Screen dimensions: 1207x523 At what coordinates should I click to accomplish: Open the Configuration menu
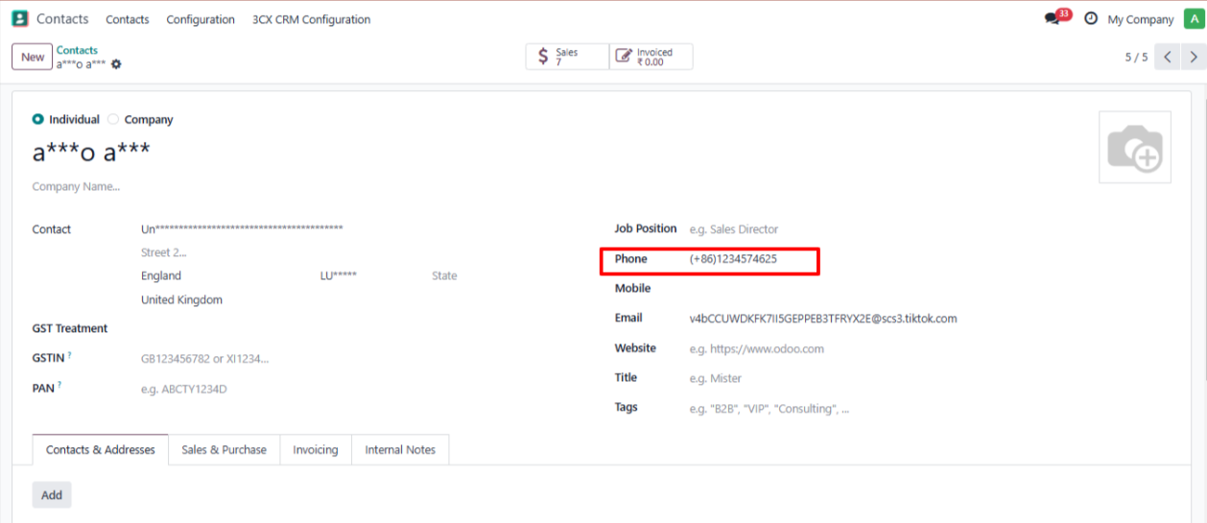(x=200, y=19)
